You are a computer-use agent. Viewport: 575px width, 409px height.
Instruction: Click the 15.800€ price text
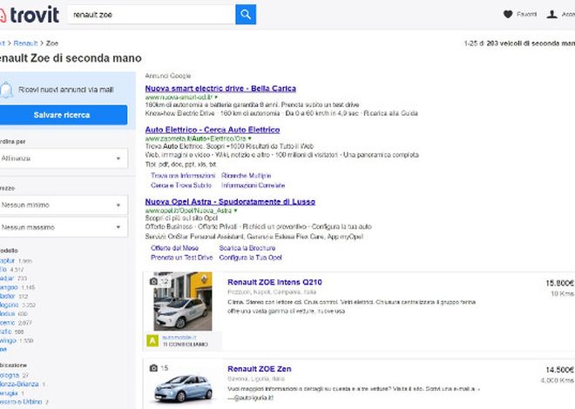(x=559, y=283)
